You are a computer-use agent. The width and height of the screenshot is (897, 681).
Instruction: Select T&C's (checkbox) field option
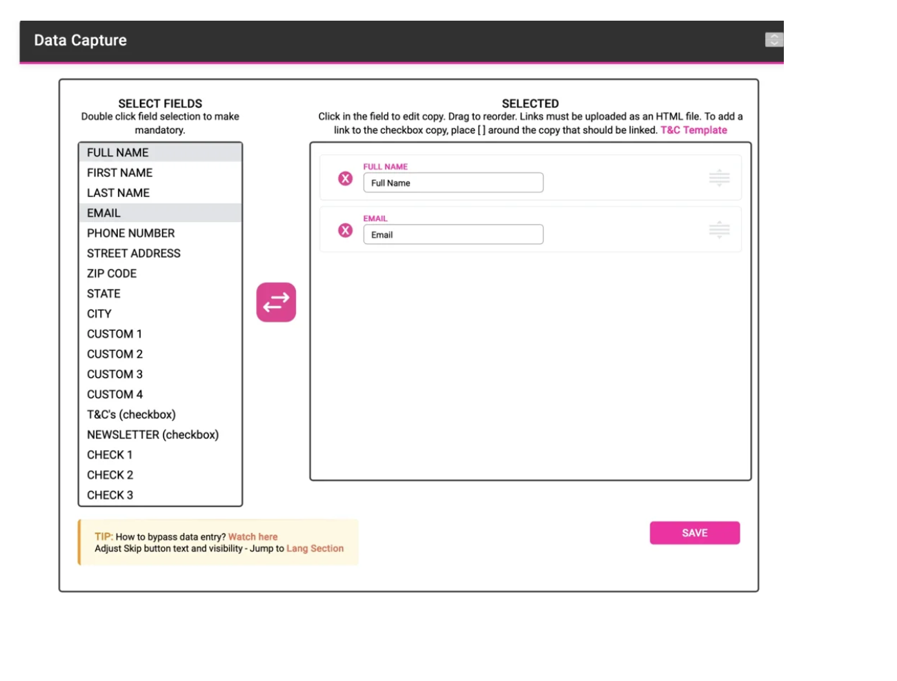click(131, 414)
